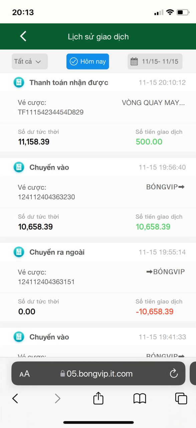Tap Safari share icon
Image resolution: width=196 pixels, height=428 pixels.
98,398
